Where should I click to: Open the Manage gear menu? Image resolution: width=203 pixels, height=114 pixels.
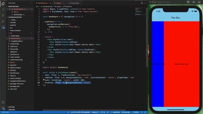(3, 108)
